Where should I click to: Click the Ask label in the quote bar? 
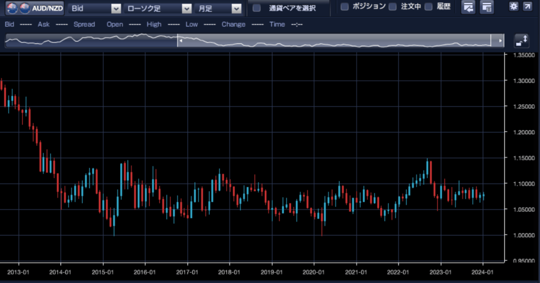click(44, 24)
